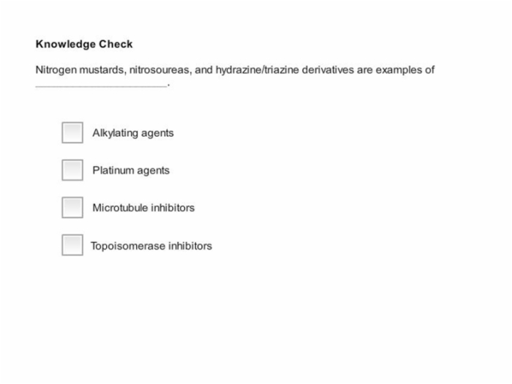The width and height of the screenshot is (512, 384).
Task: Click the blank fill-in line under the question
Action: (x=101, y=86)
